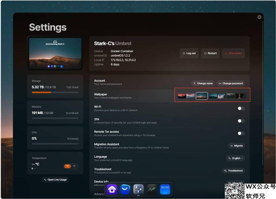Click the Change password button
276x199 pixels.
231,83
